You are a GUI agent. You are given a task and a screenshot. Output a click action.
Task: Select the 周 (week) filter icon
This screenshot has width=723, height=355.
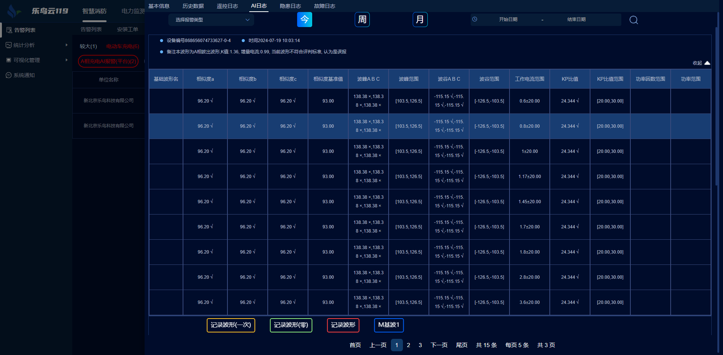pyautogui.click(x=362, y=20)
